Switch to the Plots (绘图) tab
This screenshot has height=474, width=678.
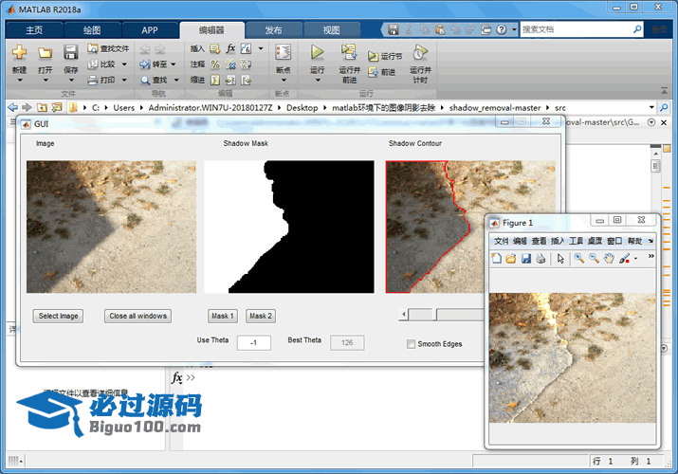point(92,29)
